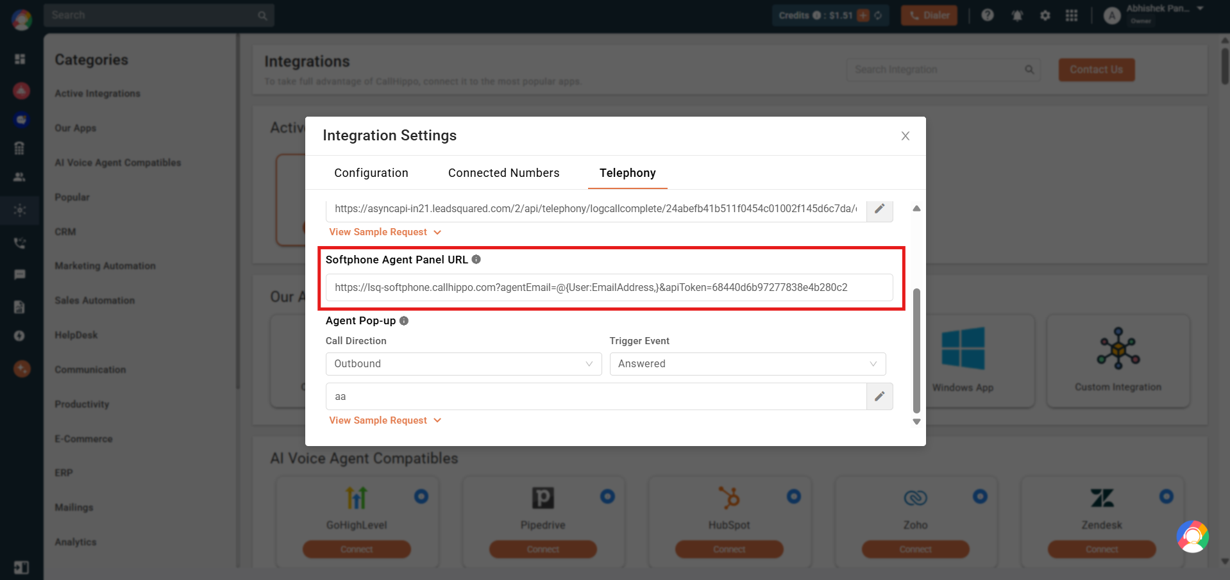This screenshot has height=580, width=1230.
Task: Select the Productivity category
Action: pos(82,404)
